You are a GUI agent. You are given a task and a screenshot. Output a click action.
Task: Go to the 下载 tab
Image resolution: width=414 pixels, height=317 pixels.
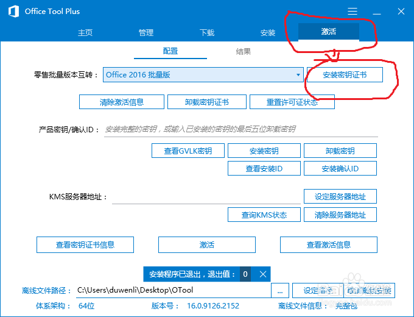tap(207, 32)
